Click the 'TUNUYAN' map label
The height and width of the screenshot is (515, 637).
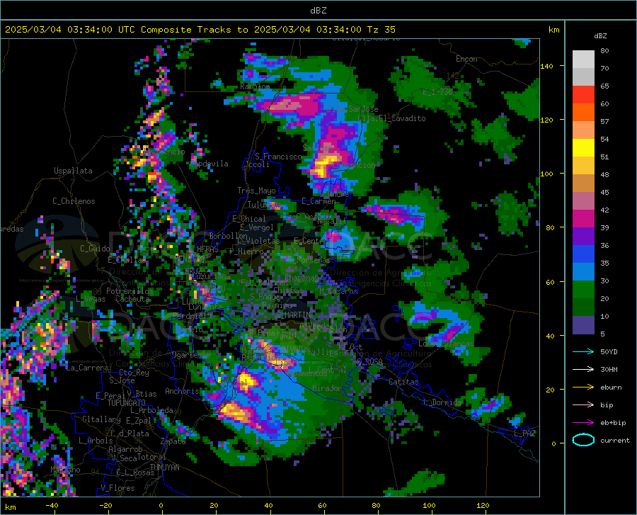164,467
